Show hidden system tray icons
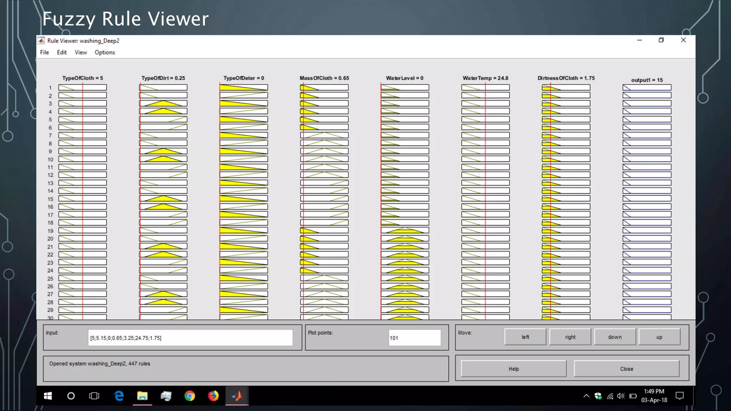This screenshot has width=731, height=411. [x=586, y=396]
